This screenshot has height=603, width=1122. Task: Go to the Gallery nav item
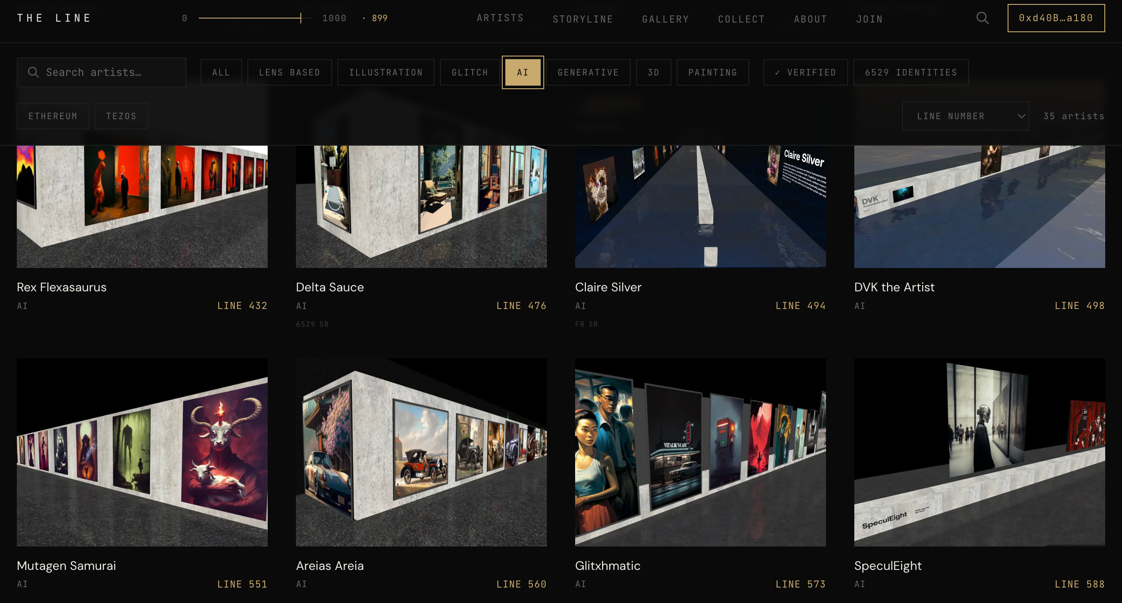665,19
